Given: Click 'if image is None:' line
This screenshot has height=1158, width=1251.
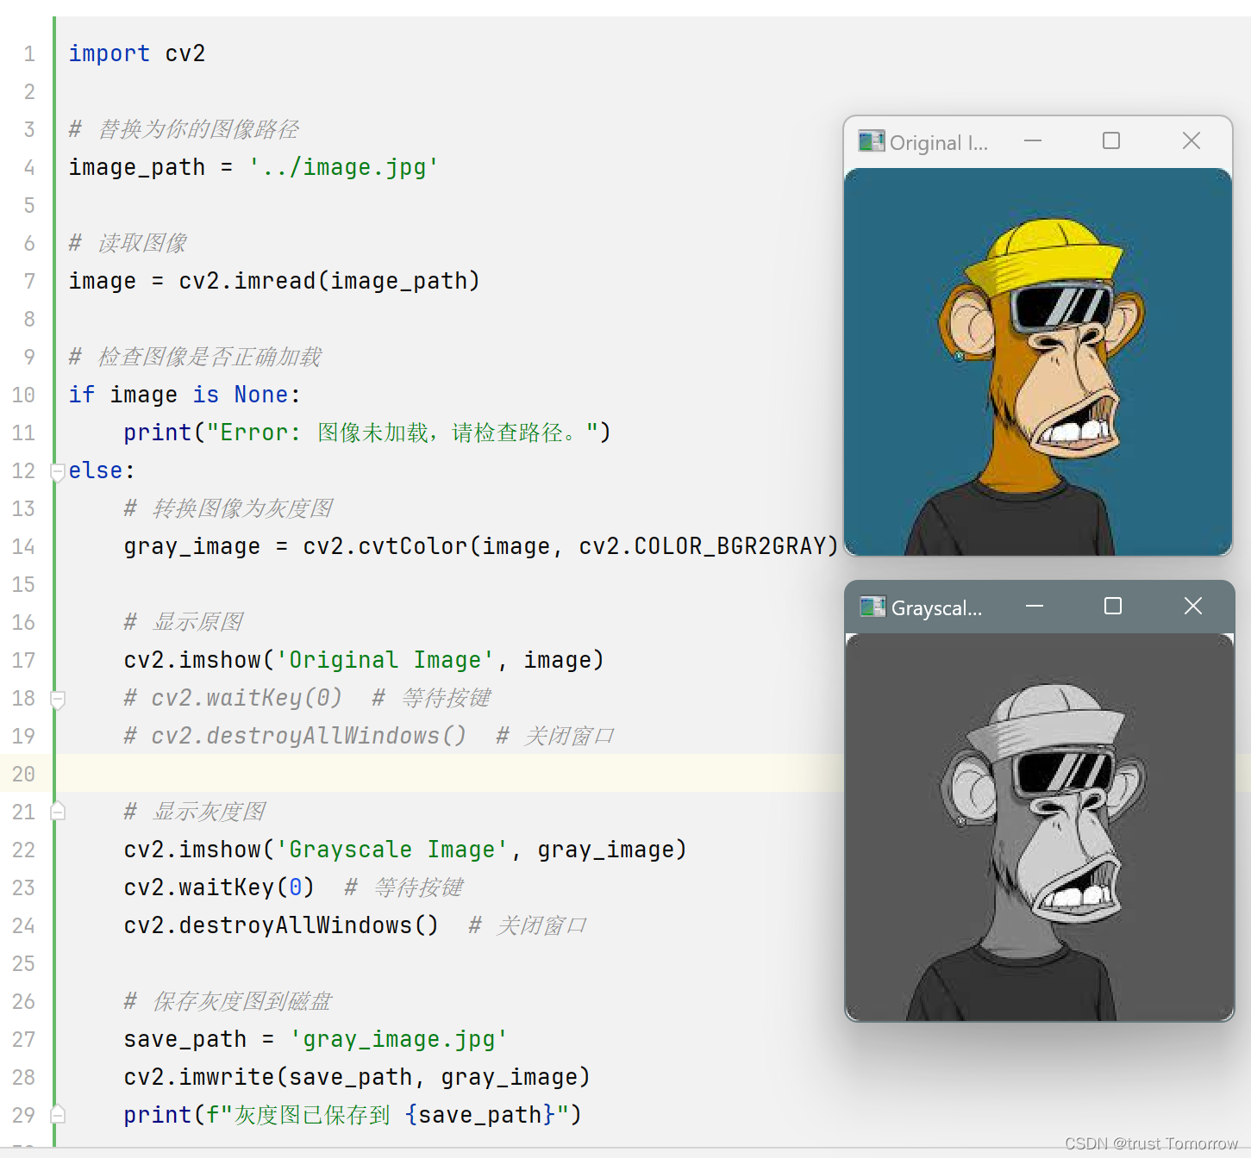Looking at the screenshot, I should click(185, 395).
